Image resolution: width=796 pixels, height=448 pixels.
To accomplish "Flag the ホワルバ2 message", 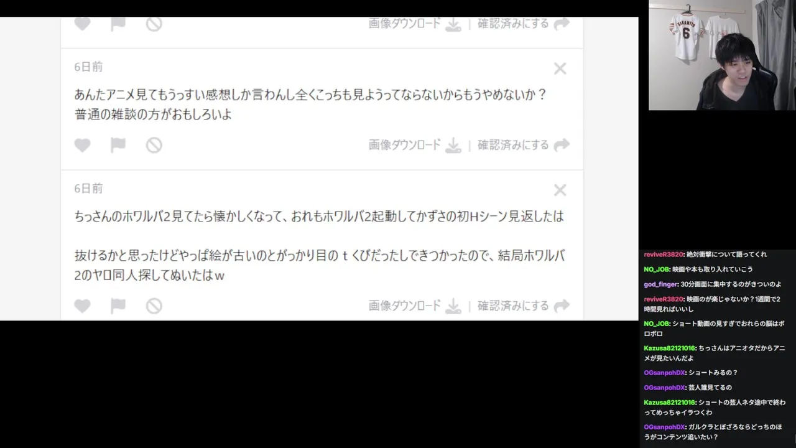I will click(118, 306).
